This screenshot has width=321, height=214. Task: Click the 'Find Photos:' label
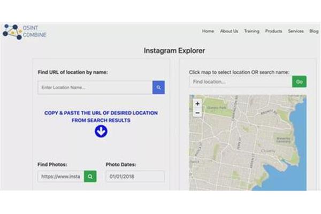[52, 164]
